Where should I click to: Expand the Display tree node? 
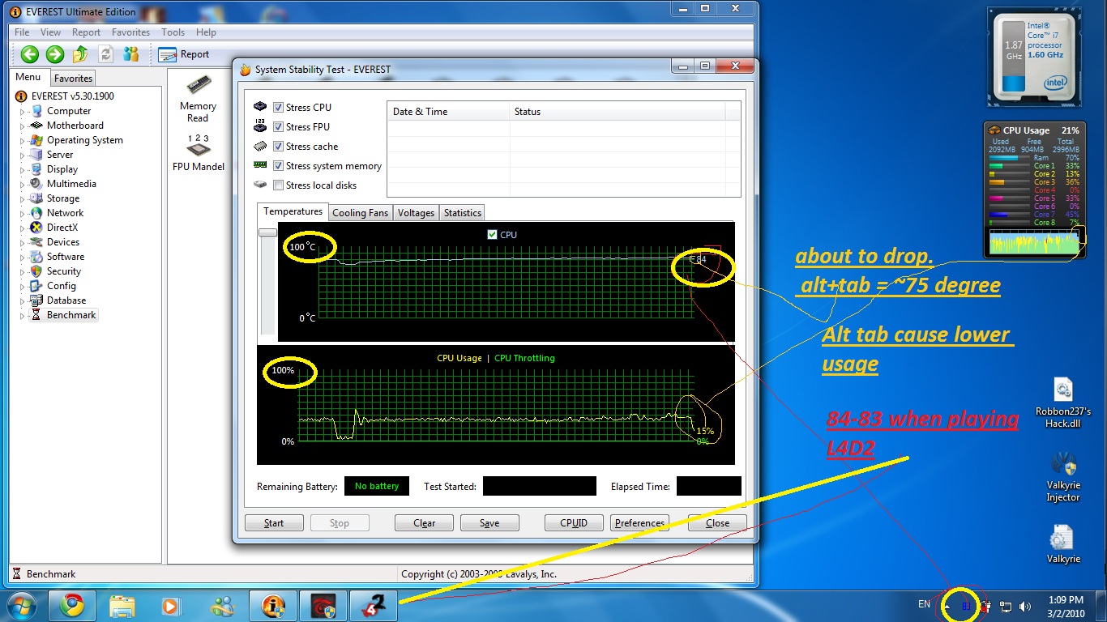click(23, 170)
